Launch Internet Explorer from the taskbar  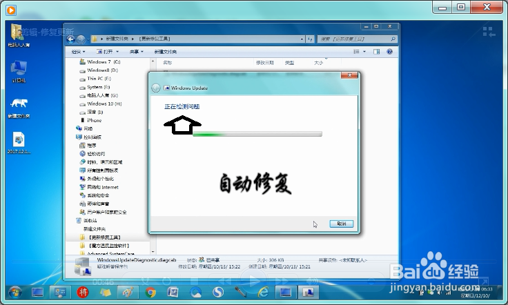pos(263,293)
